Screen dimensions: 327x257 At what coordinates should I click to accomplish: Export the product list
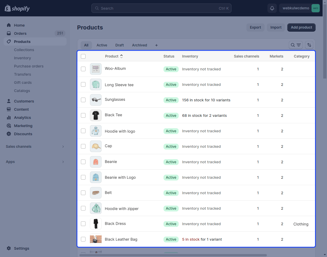click(255, 27)
